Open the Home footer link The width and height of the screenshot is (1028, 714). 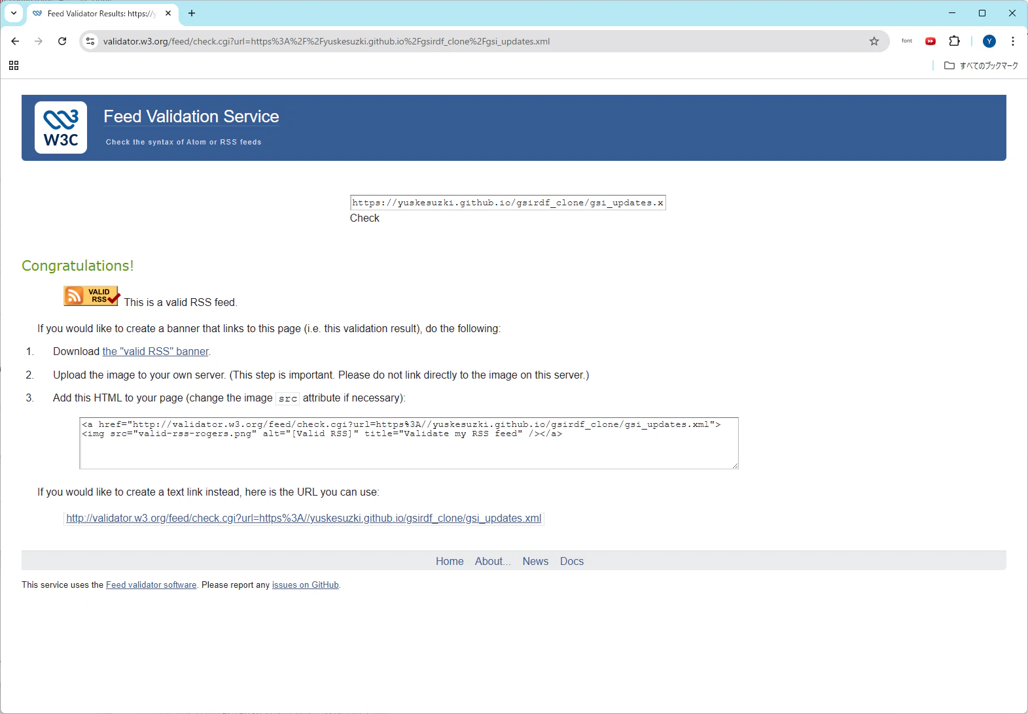pos(450,561)
